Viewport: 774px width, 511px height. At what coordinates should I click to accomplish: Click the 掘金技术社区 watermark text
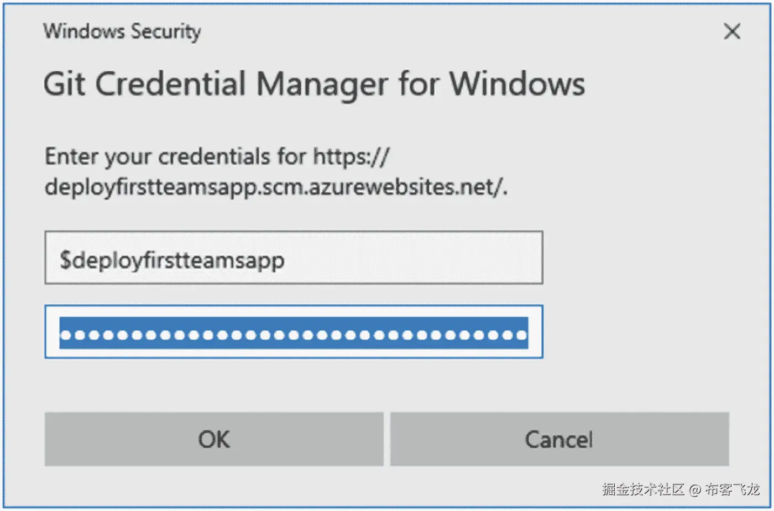click(x=643, y=489)
